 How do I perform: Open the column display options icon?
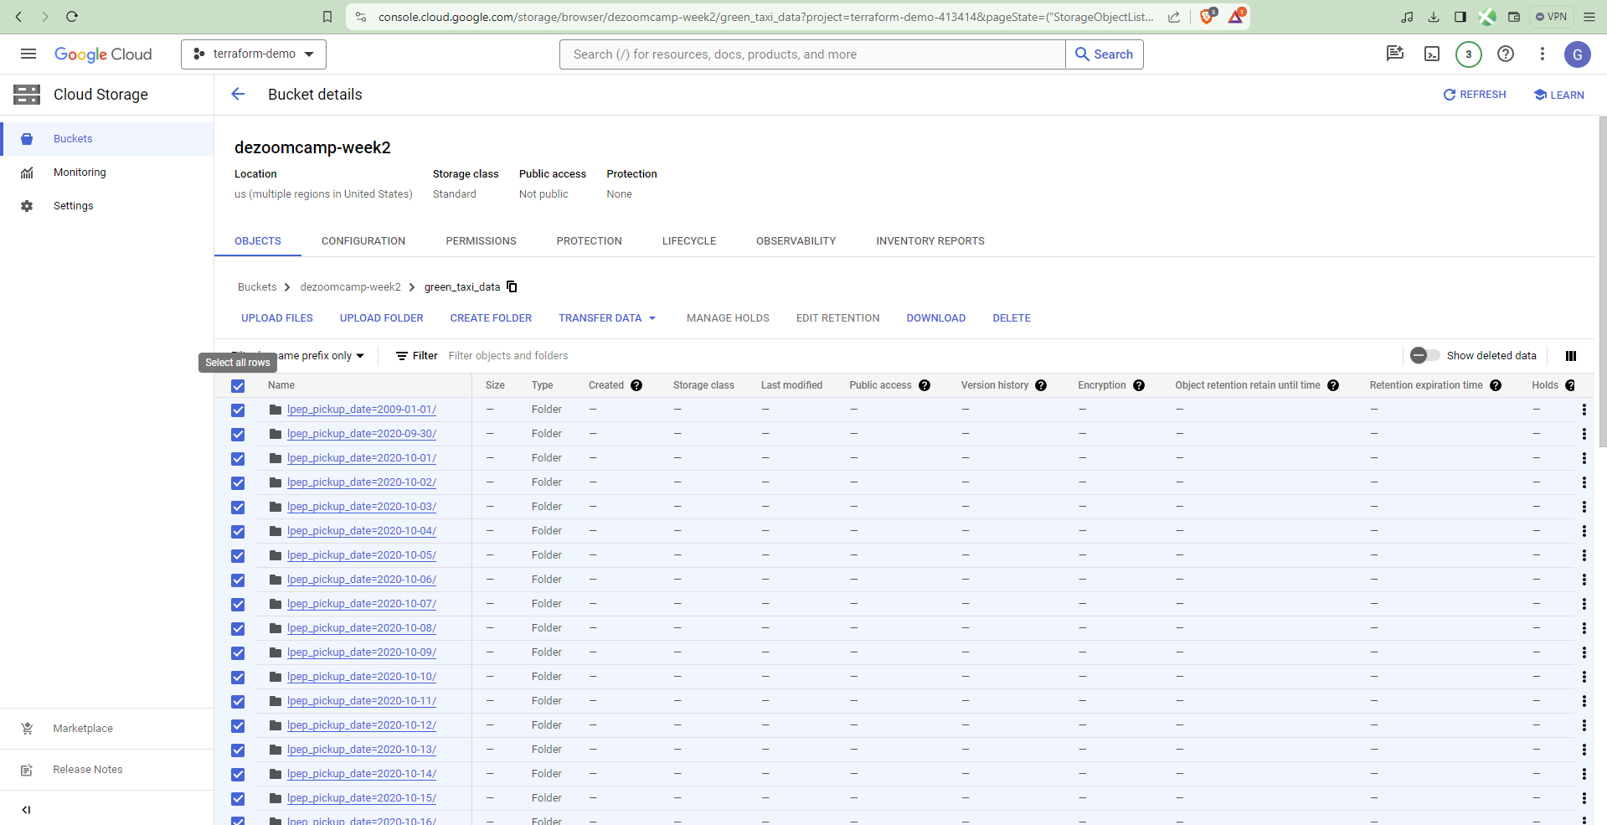coord(1571,356)
